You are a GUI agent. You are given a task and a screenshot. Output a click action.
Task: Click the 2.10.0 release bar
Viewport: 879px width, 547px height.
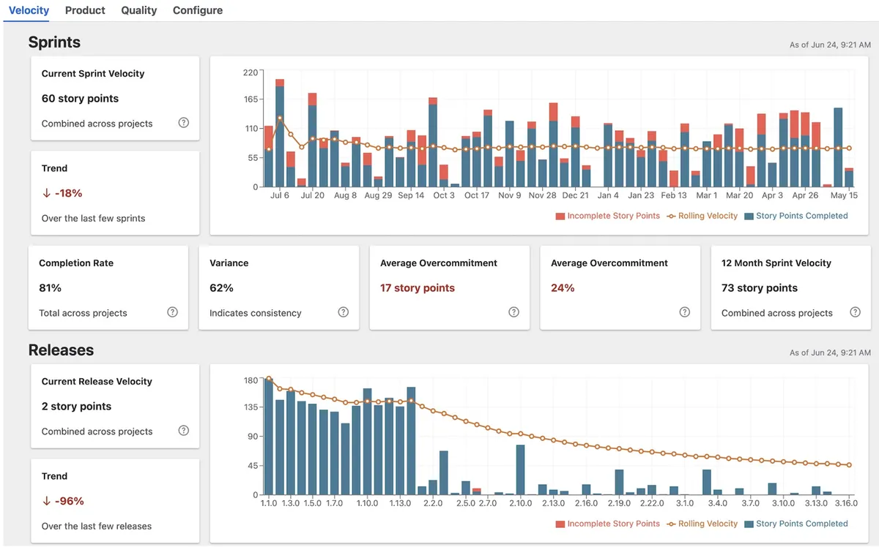click(x=520, y=469)
